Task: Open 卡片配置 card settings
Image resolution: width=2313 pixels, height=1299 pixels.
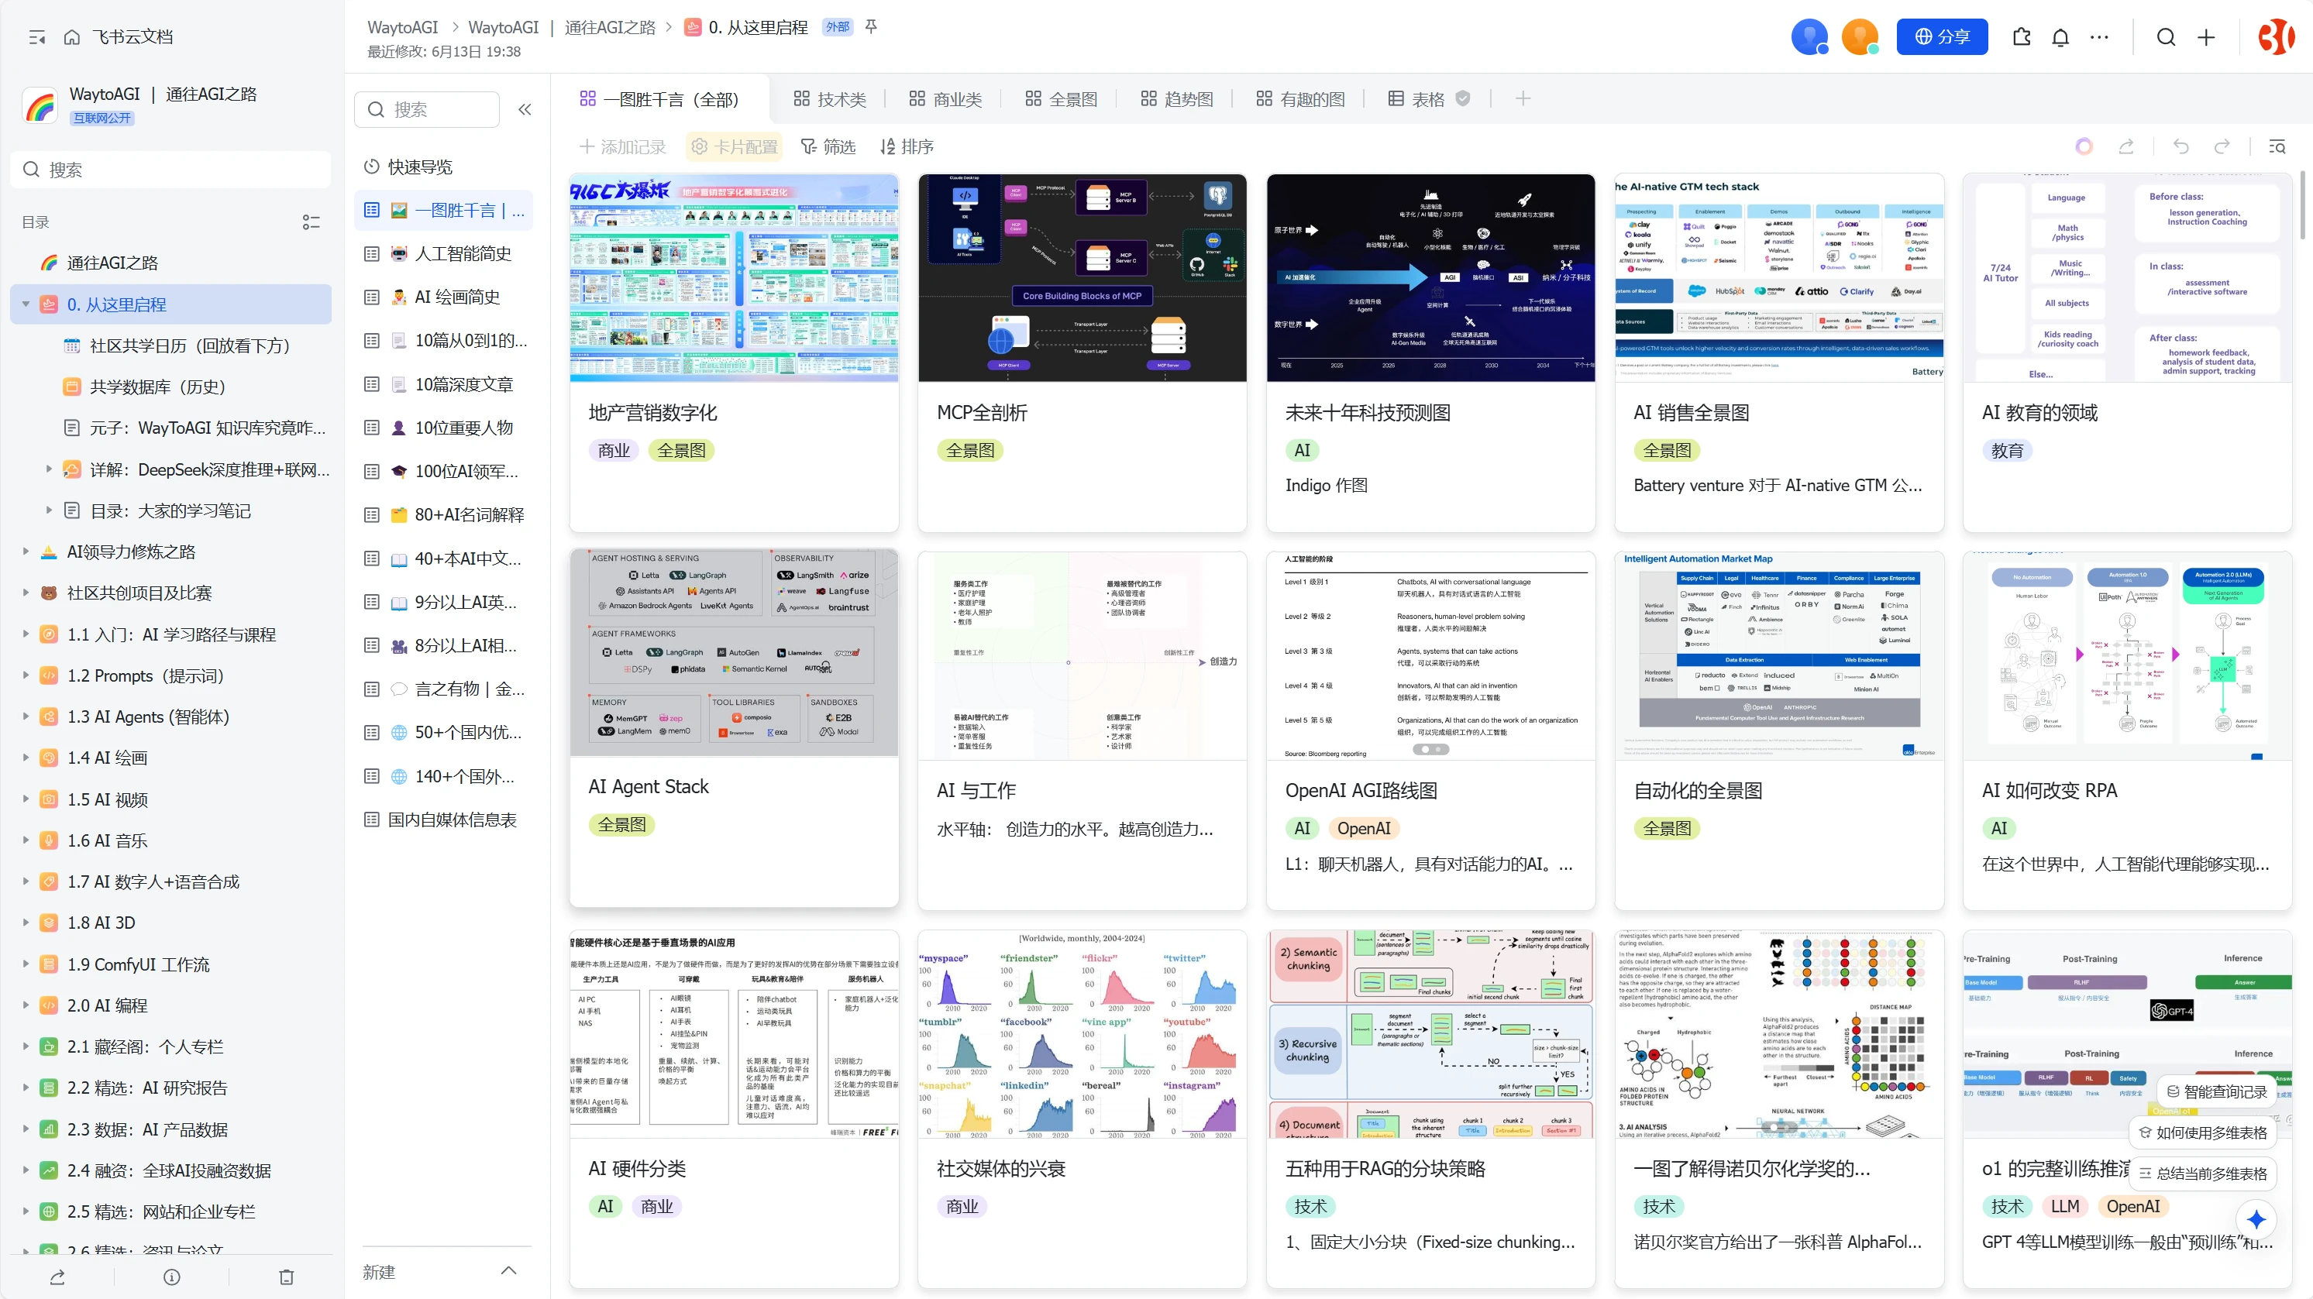Action: pos(734,146)
